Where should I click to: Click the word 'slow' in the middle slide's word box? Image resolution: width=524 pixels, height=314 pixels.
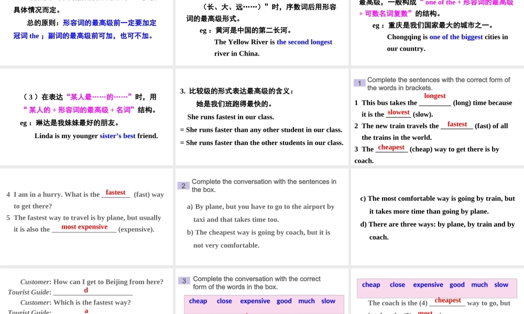pyautogui.click(x=328, y=300)
